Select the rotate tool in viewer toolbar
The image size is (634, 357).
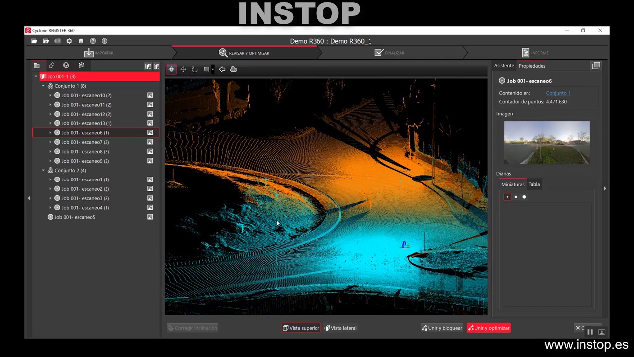194,69
